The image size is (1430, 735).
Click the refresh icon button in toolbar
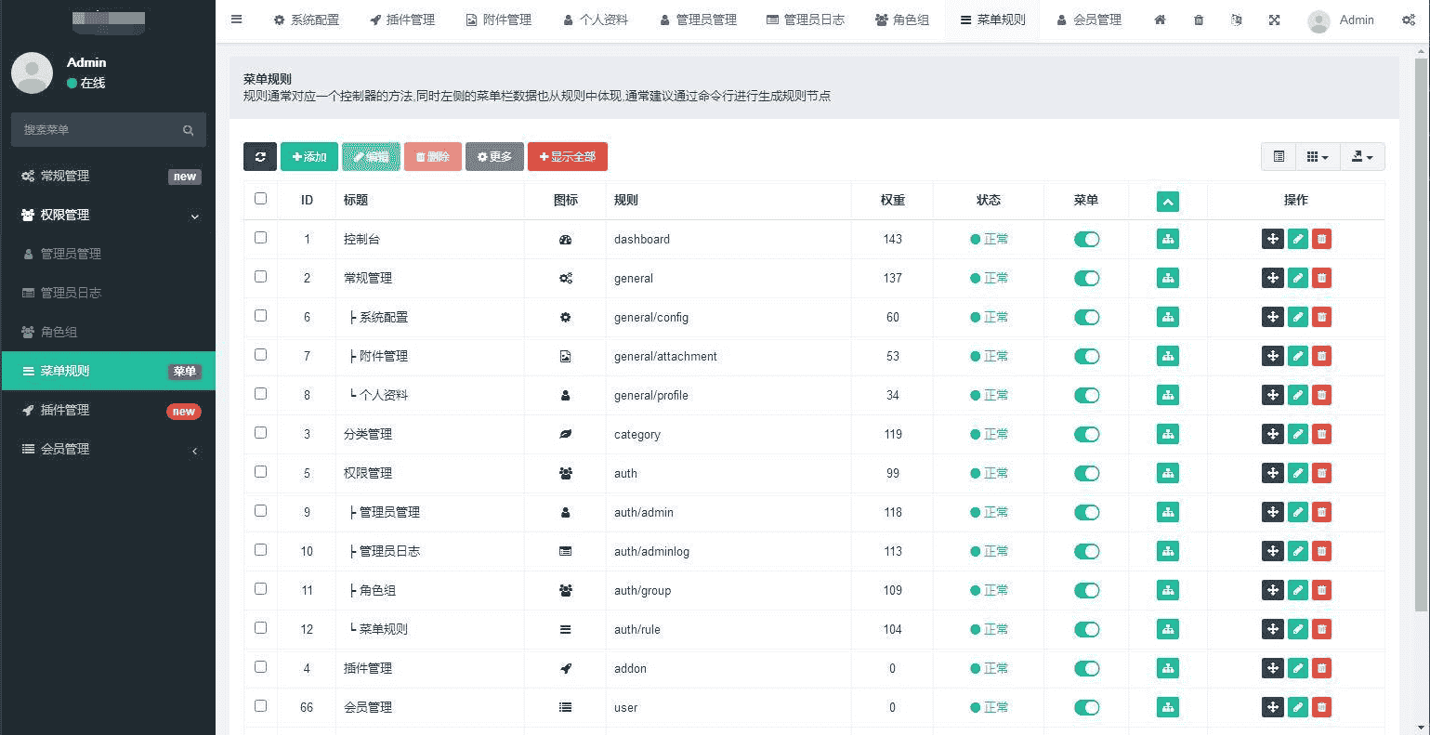(260, 157)
